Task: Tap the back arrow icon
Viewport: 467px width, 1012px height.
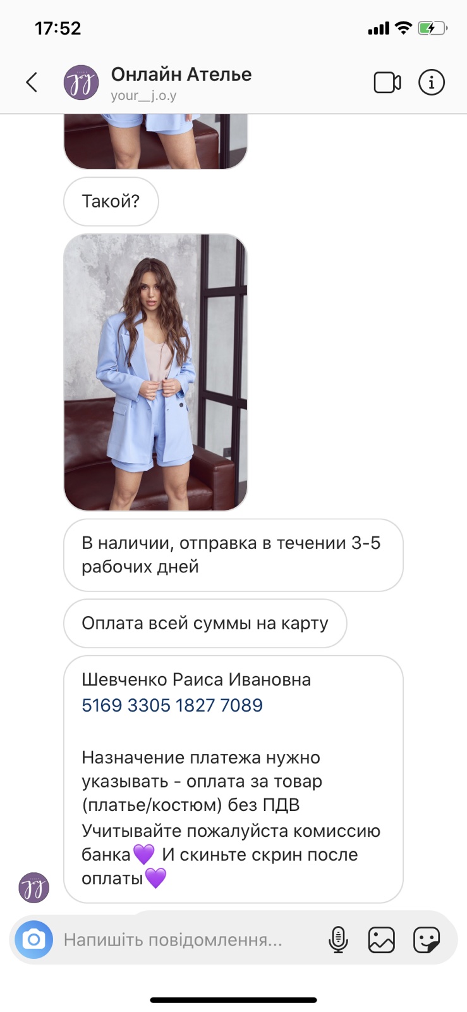Action: coord(32,82)
